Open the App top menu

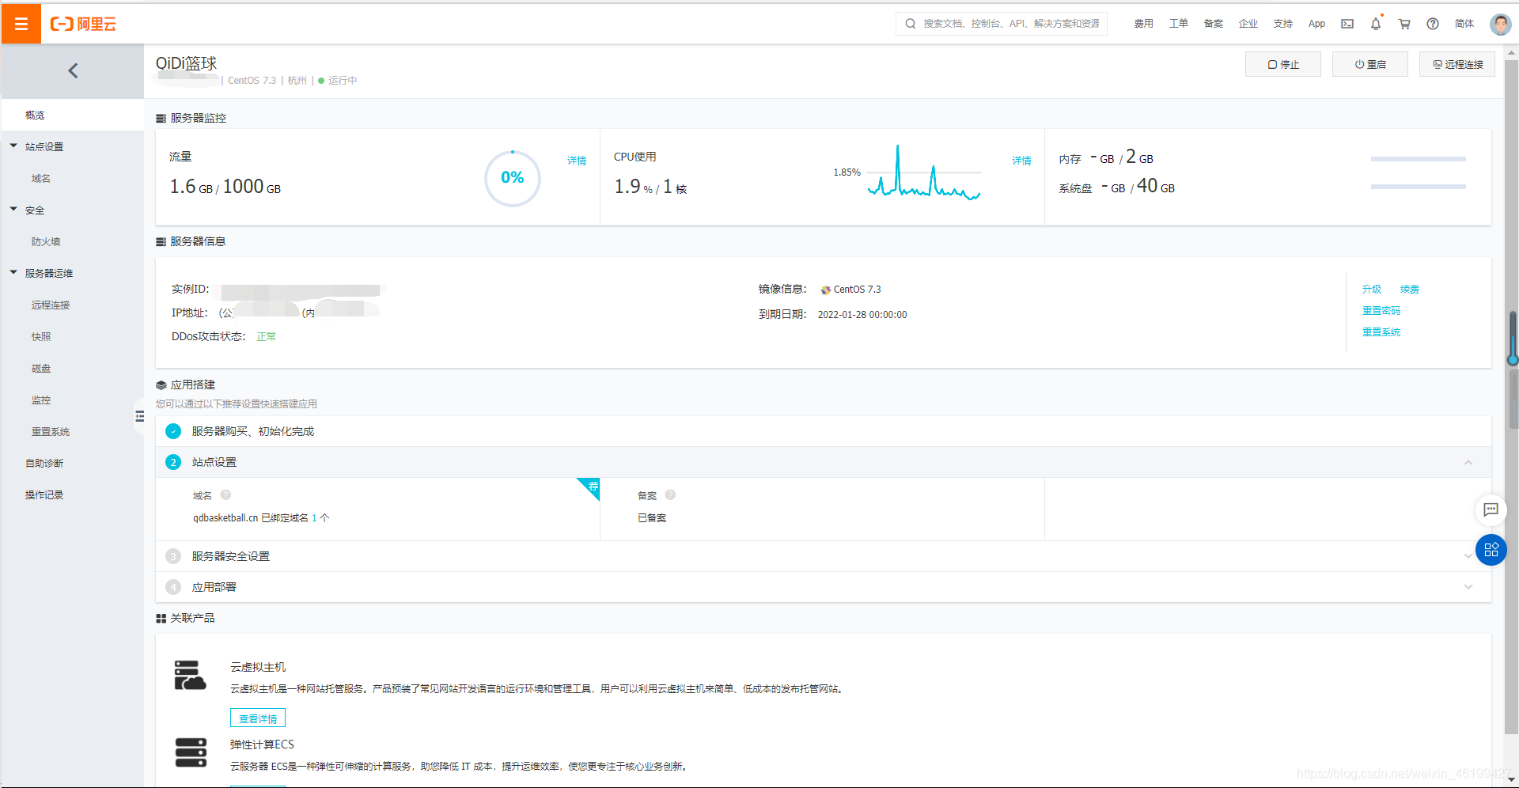(x=1316, y=24)
